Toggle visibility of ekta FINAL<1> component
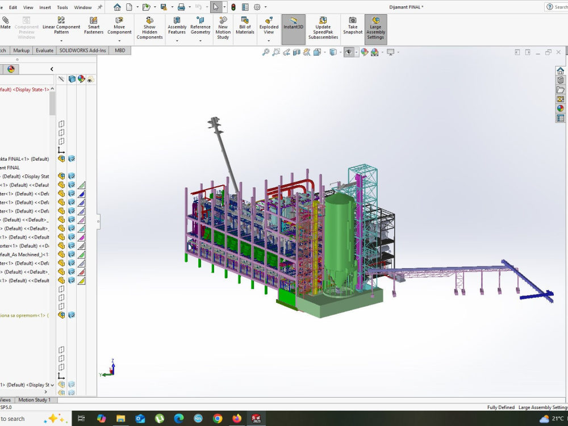The image size is (568, 426). [61, 158]
